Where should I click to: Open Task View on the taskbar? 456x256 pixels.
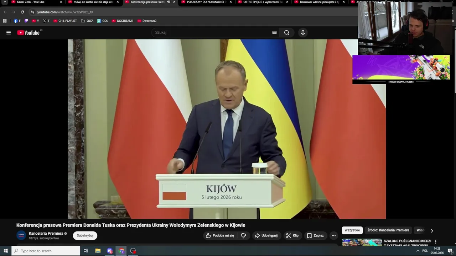coord(86,251)
